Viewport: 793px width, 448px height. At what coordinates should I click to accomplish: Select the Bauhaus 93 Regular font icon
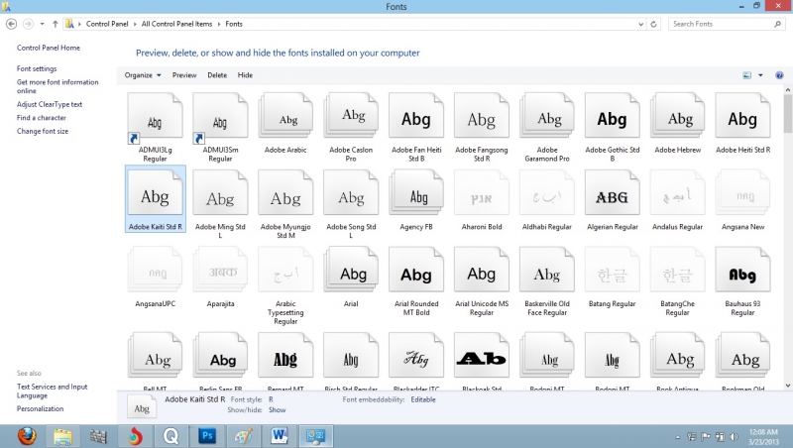pos(741,274)
